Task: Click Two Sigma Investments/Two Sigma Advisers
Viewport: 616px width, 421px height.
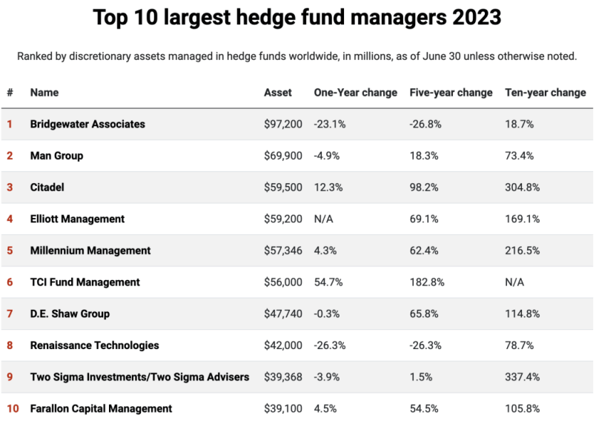Action: (139, 377)
